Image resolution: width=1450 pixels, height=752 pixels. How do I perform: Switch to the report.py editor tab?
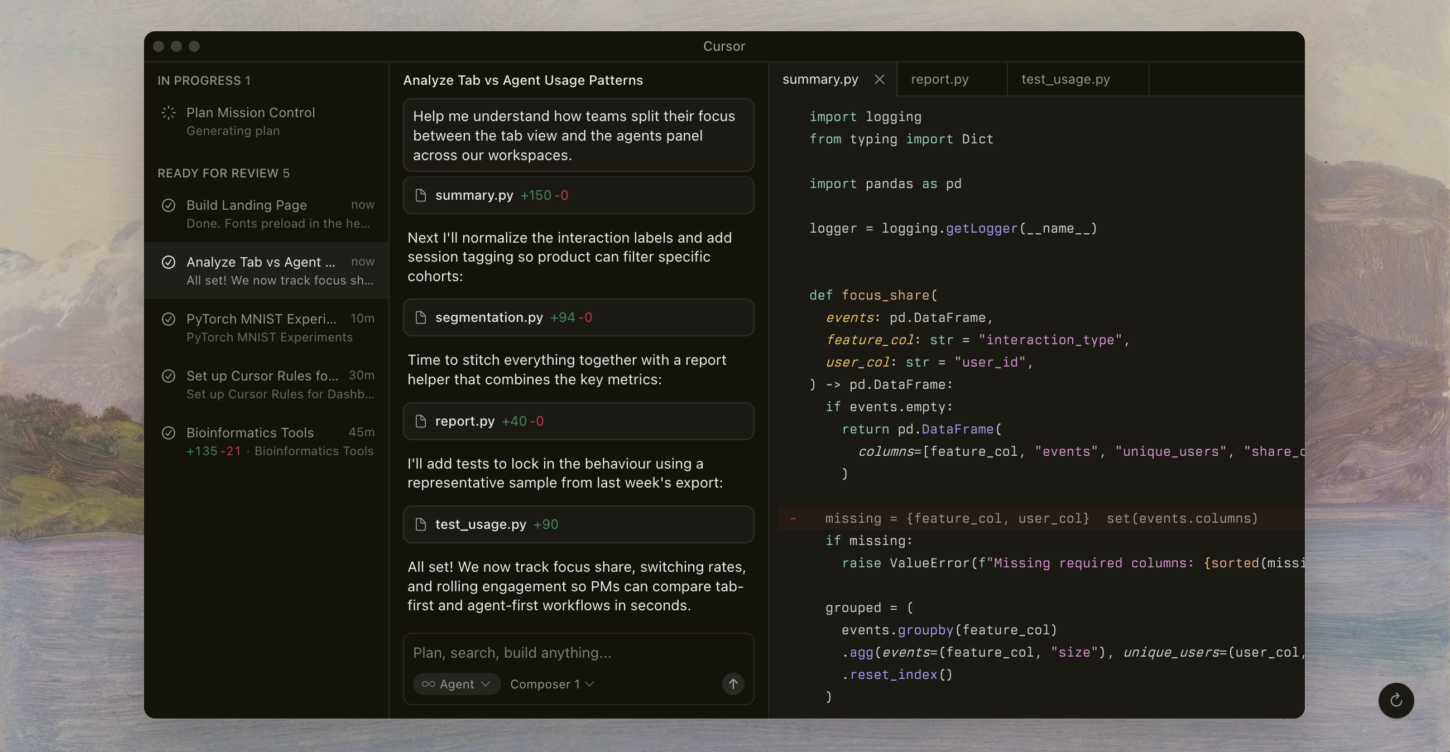coord(939,79)
